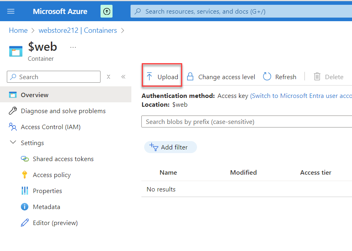Refresh the container blob list
Screen dimensions: 352x251
[280, 77]
